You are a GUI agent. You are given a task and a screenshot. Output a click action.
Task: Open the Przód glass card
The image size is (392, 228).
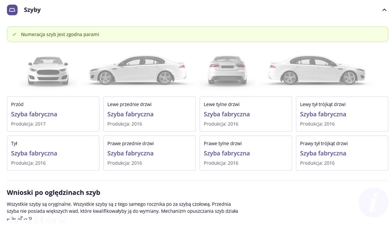tap(53, 114)
